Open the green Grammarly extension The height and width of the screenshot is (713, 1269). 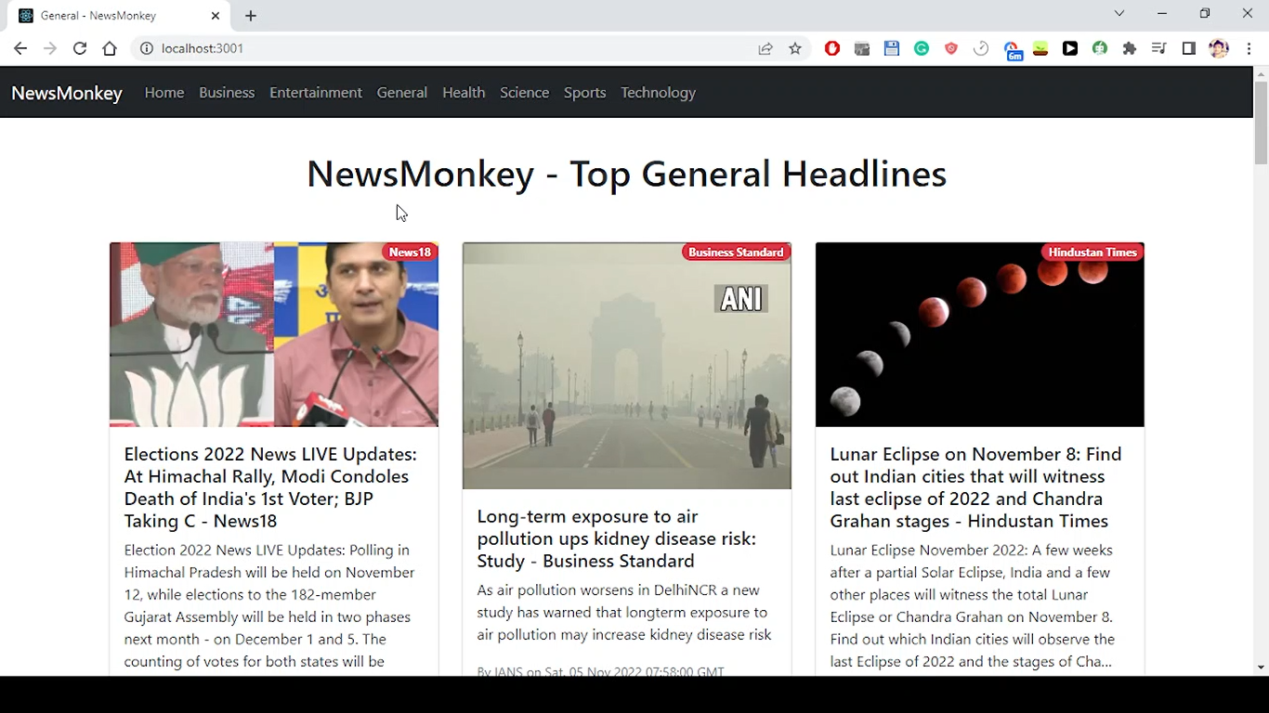click(922, 48)
